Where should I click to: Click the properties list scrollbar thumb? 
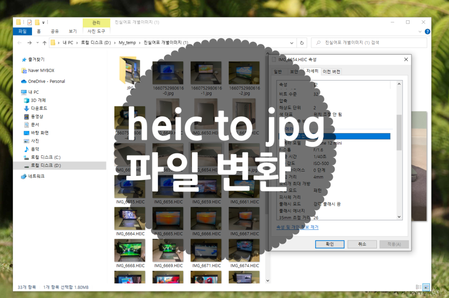click(399, 132)
